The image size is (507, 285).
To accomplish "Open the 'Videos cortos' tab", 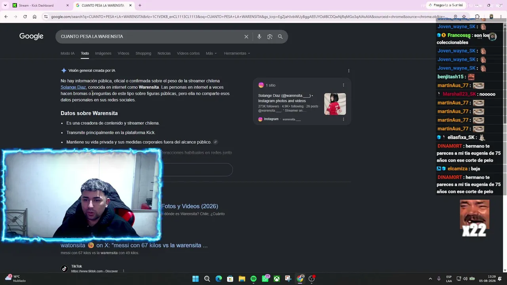I will (x=188, y=53).
